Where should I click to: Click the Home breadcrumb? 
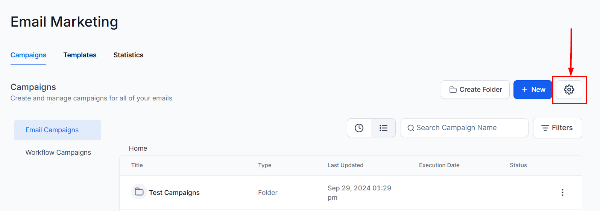click(x=138, y=148)
